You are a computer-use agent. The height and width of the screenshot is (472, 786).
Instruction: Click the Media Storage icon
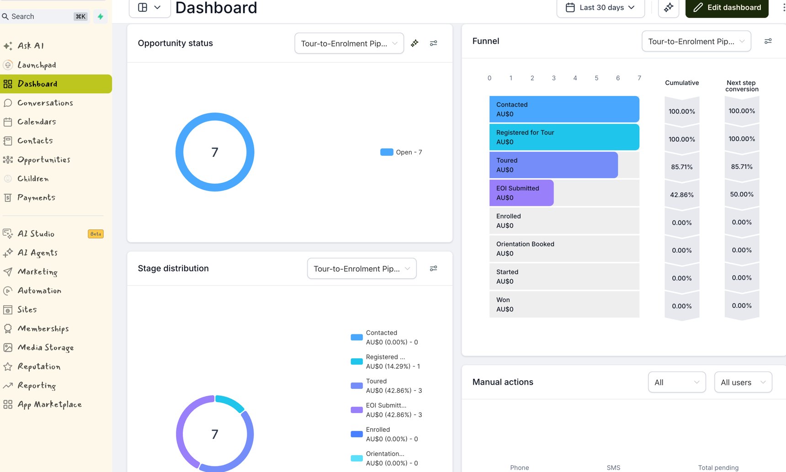[x=8, y=348]
